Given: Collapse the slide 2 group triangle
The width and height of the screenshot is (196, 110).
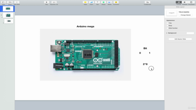Looking at the screenshot, I should pyautogui.click(x=1, y=15).
